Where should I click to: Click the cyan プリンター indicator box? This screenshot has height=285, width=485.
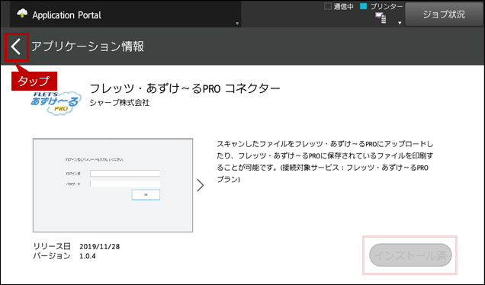[364, 6]
